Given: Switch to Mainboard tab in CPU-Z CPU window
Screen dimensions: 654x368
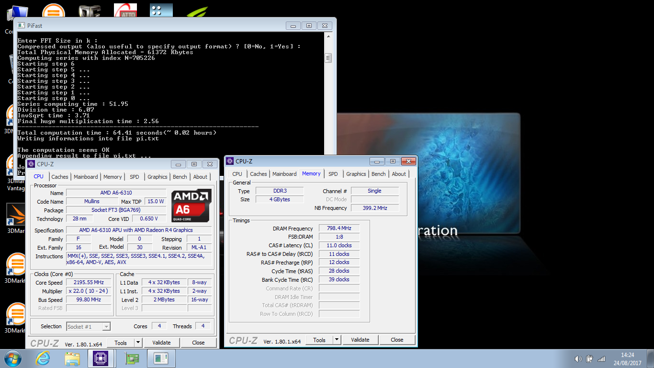Looking at the screenshot, I should point(86,177).
